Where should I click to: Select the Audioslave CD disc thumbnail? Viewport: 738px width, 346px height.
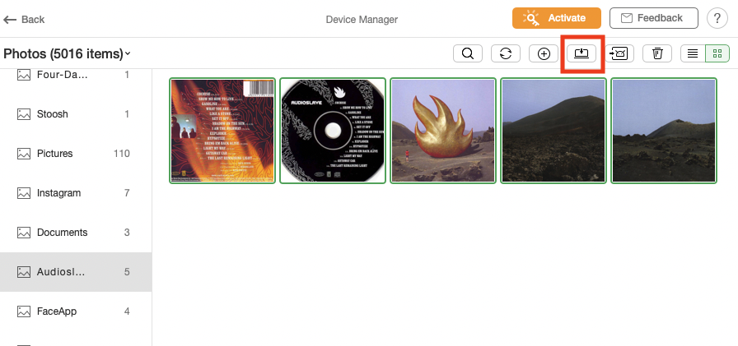click(x=333, y=131)
